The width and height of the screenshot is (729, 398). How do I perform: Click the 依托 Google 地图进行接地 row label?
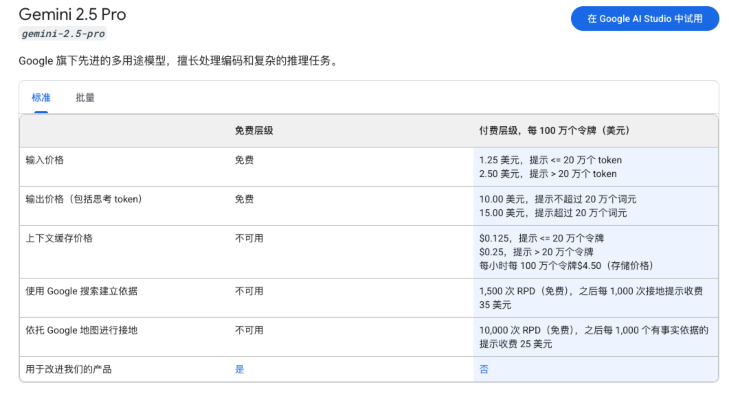tap(81, 330)
